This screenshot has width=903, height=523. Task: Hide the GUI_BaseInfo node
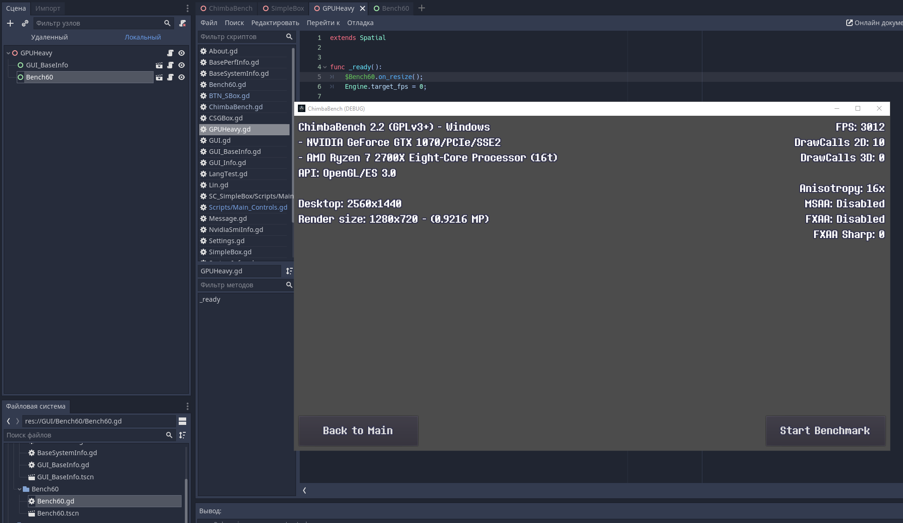(x=182, y=65)
